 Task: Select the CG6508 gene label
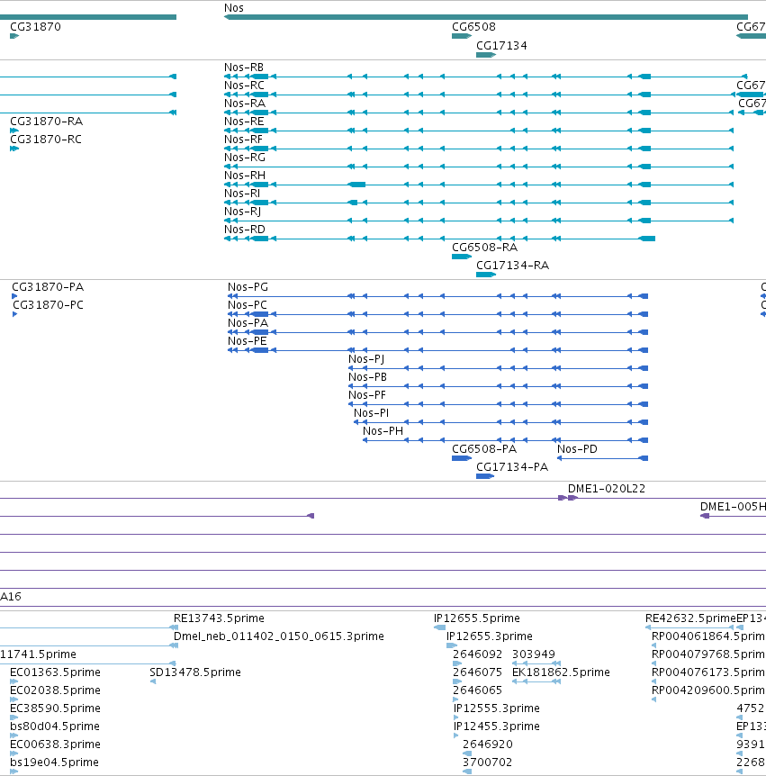473,27
